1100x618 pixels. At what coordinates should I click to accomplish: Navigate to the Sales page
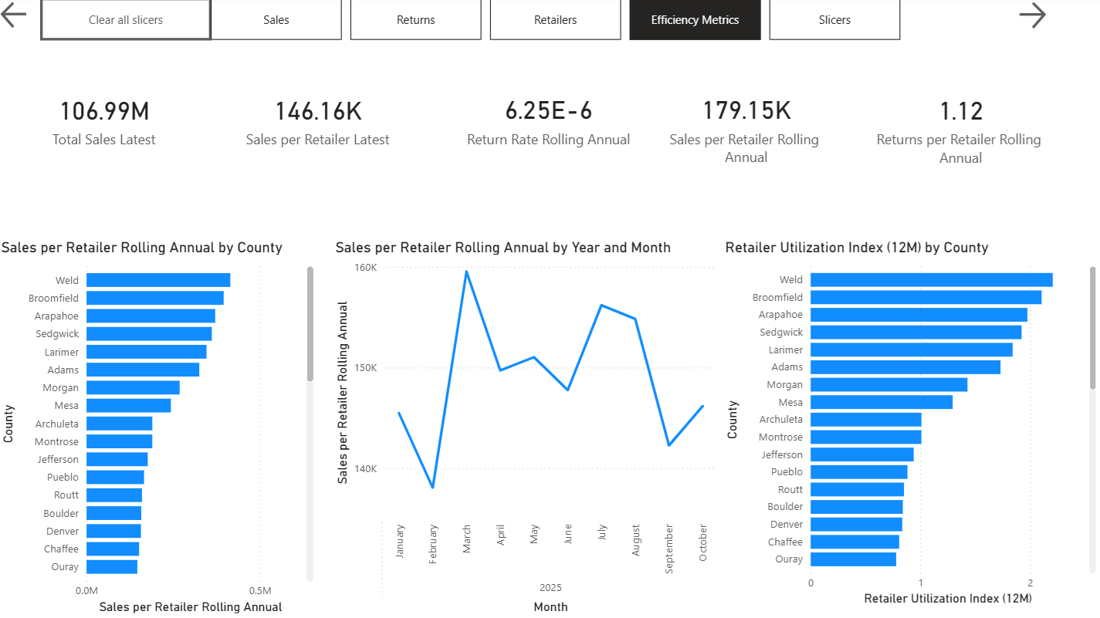[276, 19]
